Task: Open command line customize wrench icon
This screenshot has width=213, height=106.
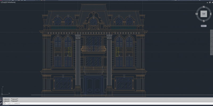Action: point(1,103)
